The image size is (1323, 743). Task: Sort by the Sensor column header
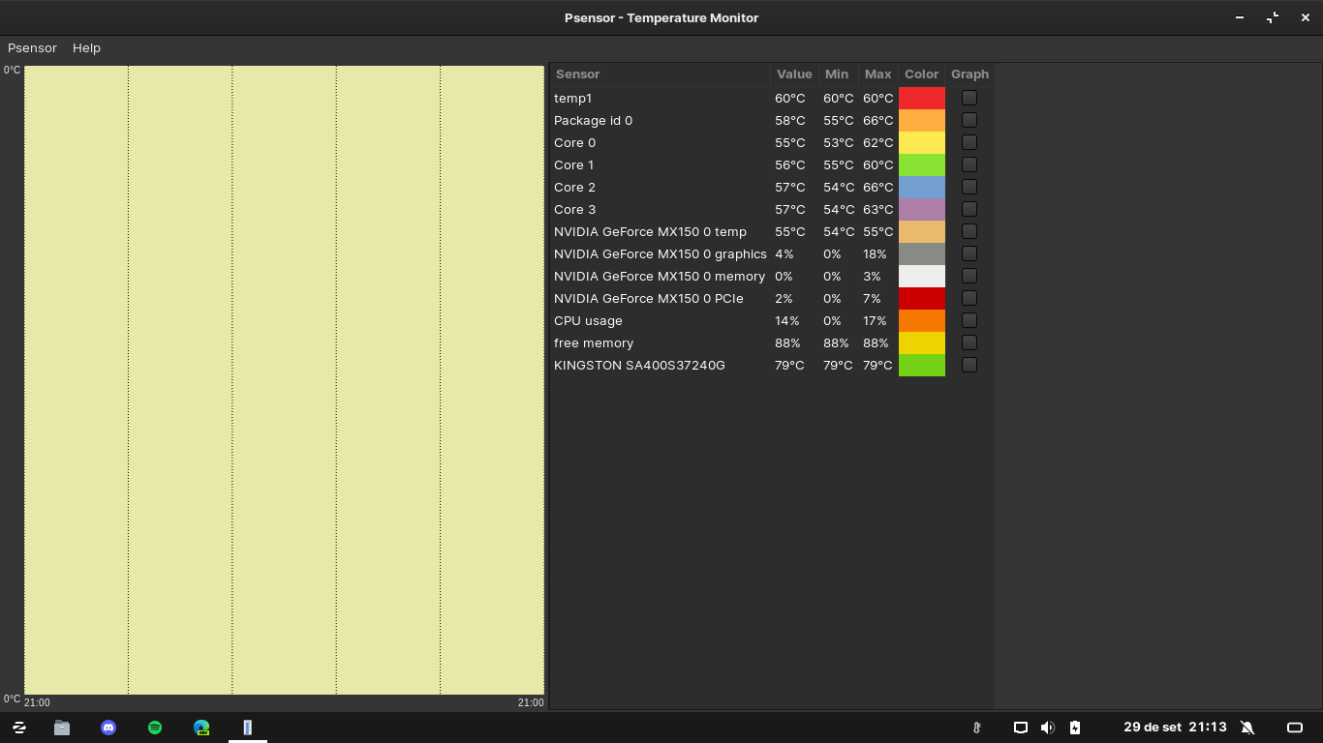click(x=661, y=74)
